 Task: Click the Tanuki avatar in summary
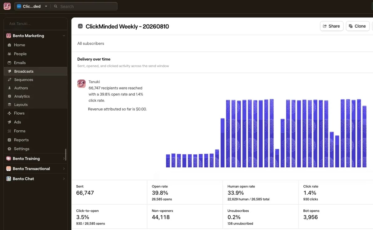(81, 83)
